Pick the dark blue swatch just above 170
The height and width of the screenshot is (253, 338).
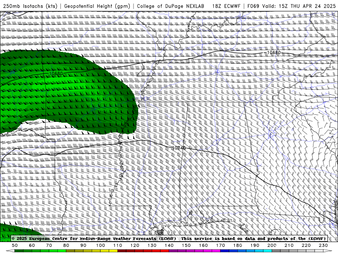(225, 251)
